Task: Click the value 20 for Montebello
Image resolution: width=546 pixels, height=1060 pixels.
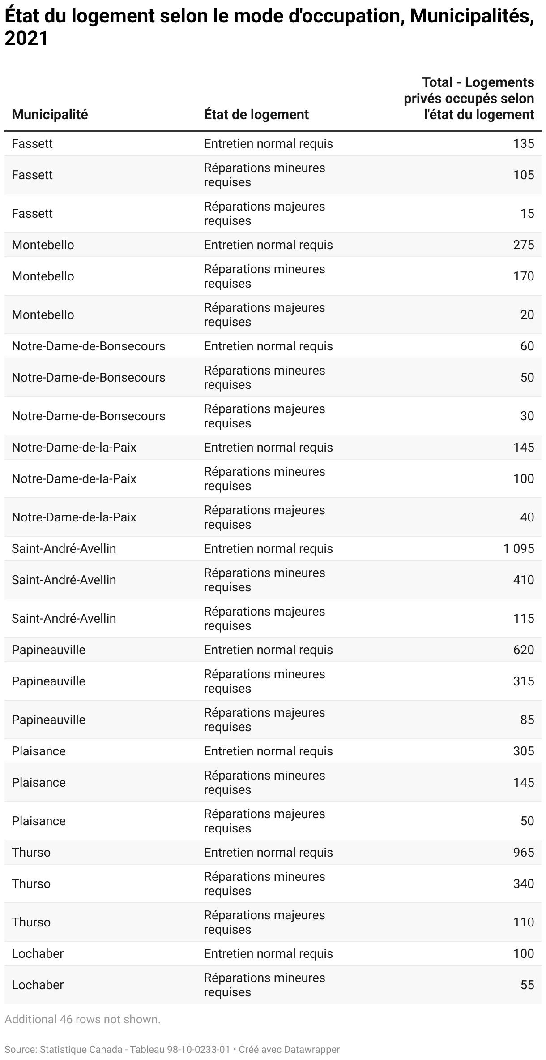Action: click(x=527, y=315)
